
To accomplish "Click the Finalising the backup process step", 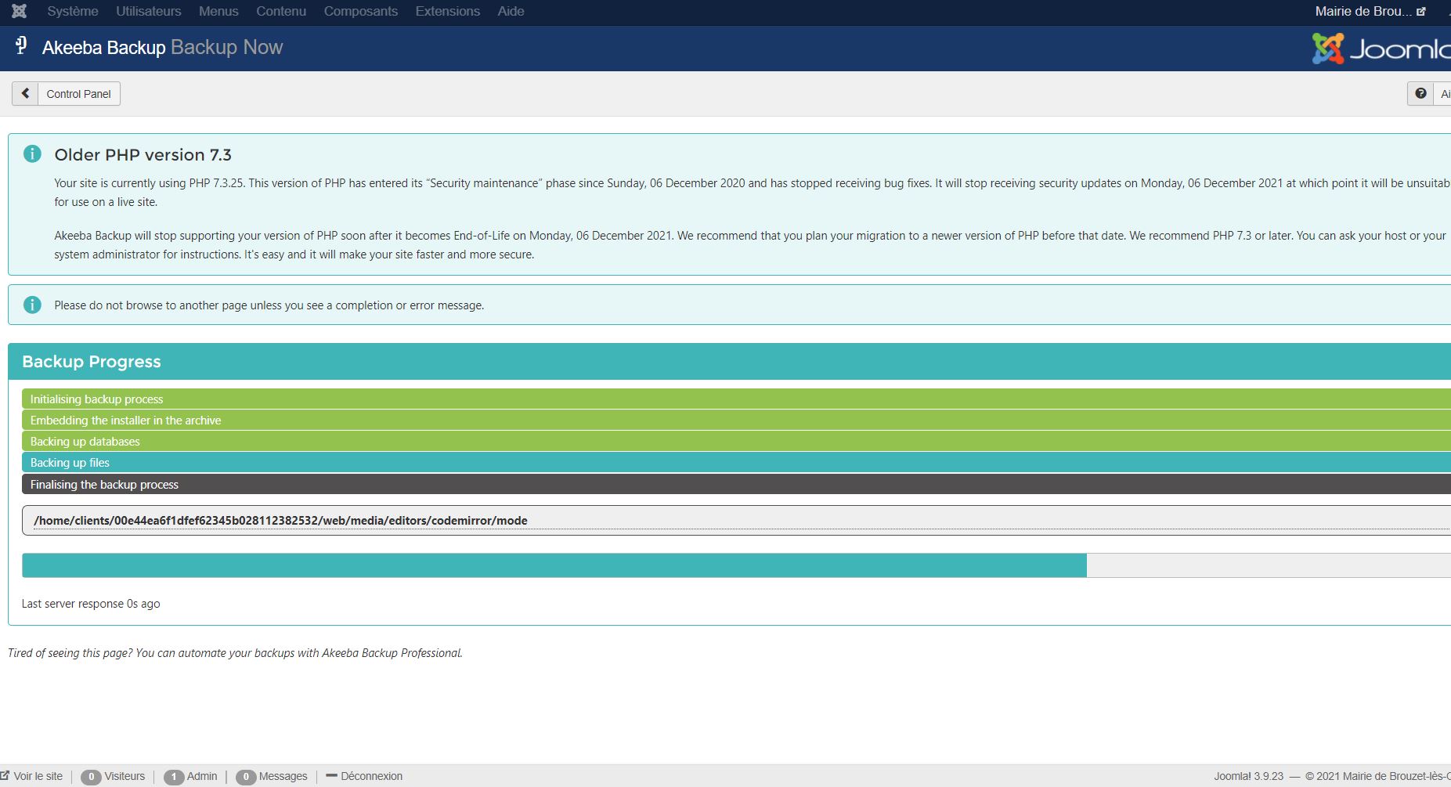I will click(736, 484).
